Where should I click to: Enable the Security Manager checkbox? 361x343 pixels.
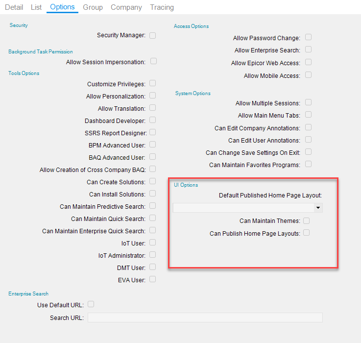tap(152, 35)
